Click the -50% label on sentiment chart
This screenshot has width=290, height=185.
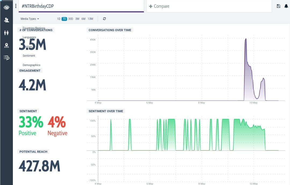[x=93, y=165]
